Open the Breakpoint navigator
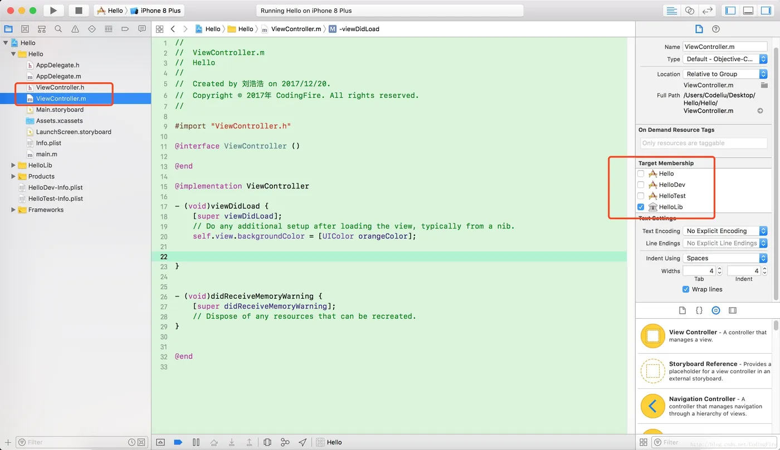This screenshot has height=450, width=780. pos(125,29)
